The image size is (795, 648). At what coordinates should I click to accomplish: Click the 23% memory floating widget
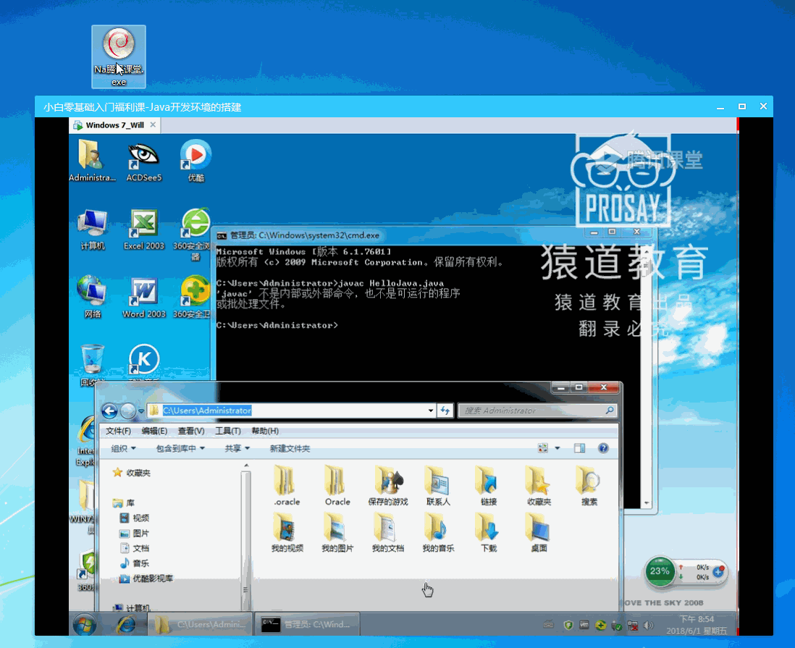660,571
